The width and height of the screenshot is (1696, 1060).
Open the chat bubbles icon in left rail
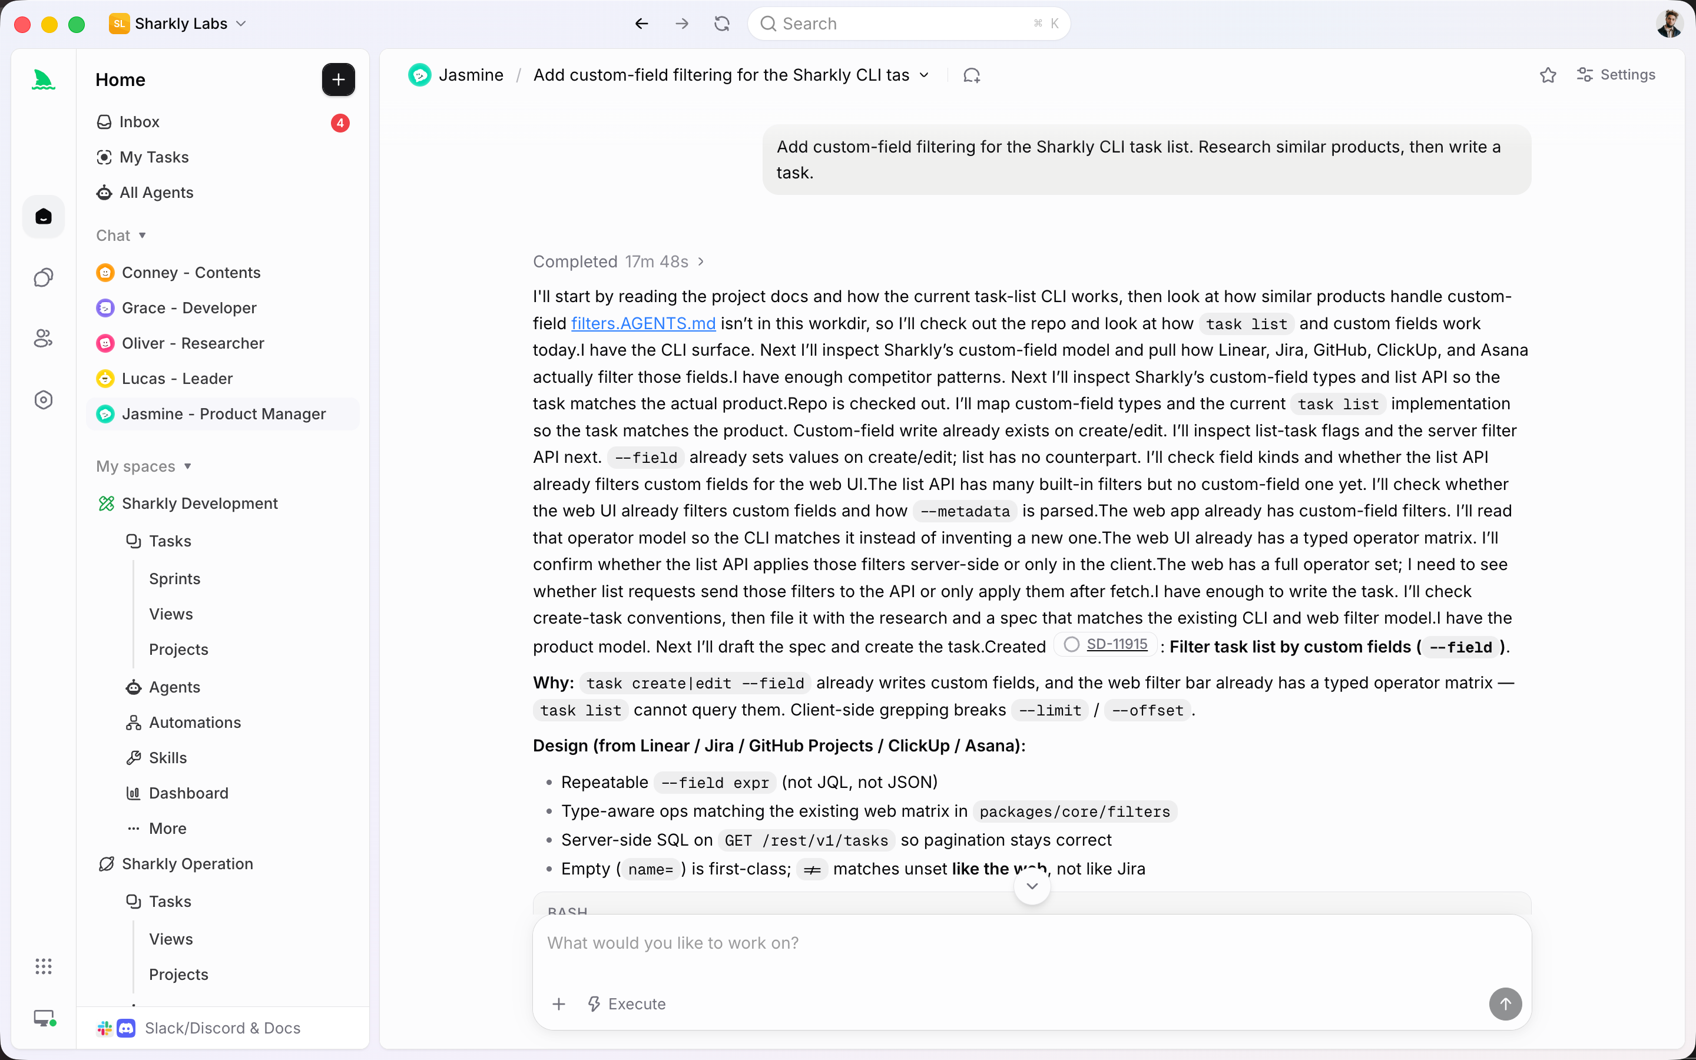pos(44,277)
